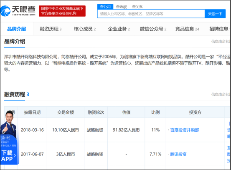This screenshot has width=231, height=170.
Task: Click the 品牌介绍 section heading
Action: [15, 41]
